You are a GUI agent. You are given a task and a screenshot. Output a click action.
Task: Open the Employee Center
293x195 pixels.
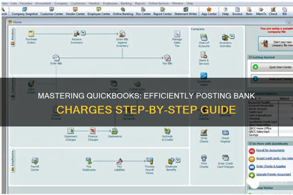coord(99,11)
